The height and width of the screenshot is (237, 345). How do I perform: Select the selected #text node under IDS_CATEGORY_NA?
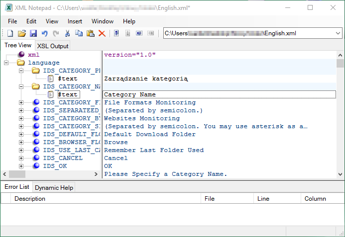click(x=68, y=94)
